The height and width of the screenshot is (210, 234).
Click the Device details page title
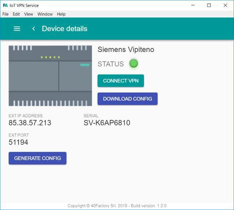tap(65, 29)
